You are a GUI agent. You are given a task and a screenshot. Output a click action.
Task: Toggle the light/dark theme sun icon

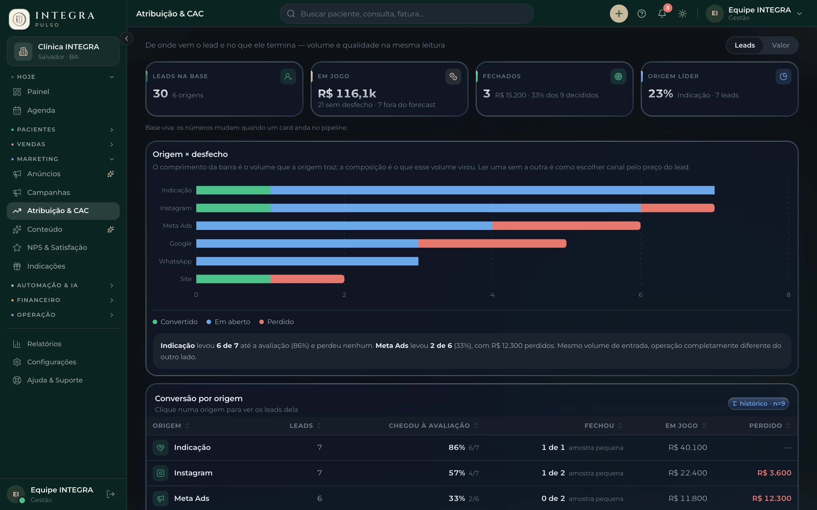682,14
